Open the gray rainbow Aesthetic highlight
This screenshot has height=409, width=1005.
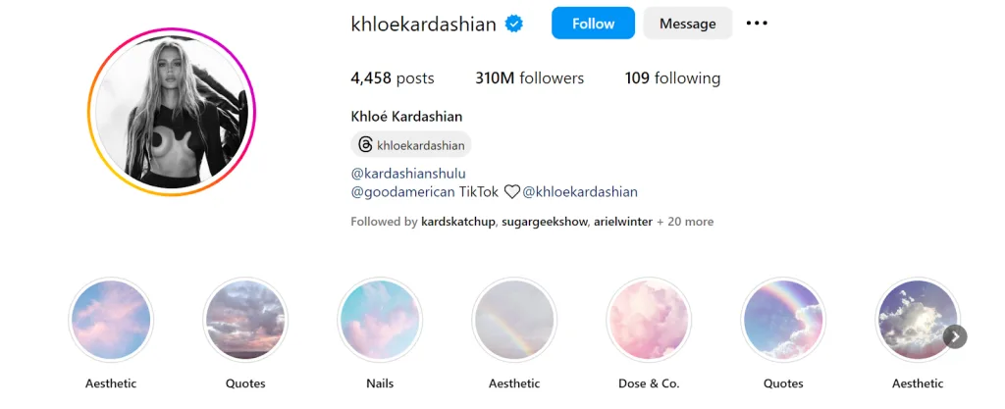click(x=514, y=320)
